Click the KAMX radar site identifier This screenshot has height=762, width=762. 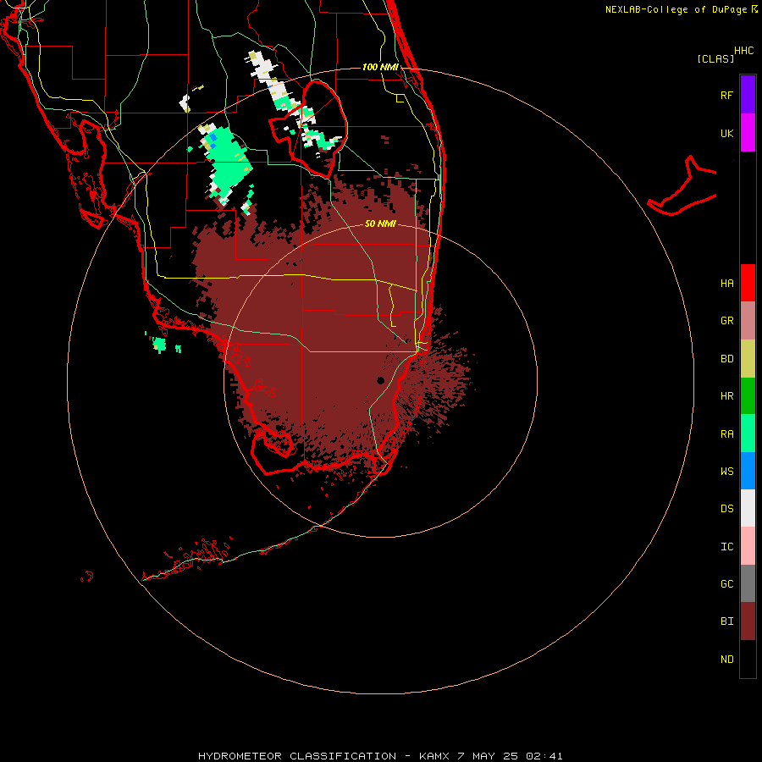point(434,756)
